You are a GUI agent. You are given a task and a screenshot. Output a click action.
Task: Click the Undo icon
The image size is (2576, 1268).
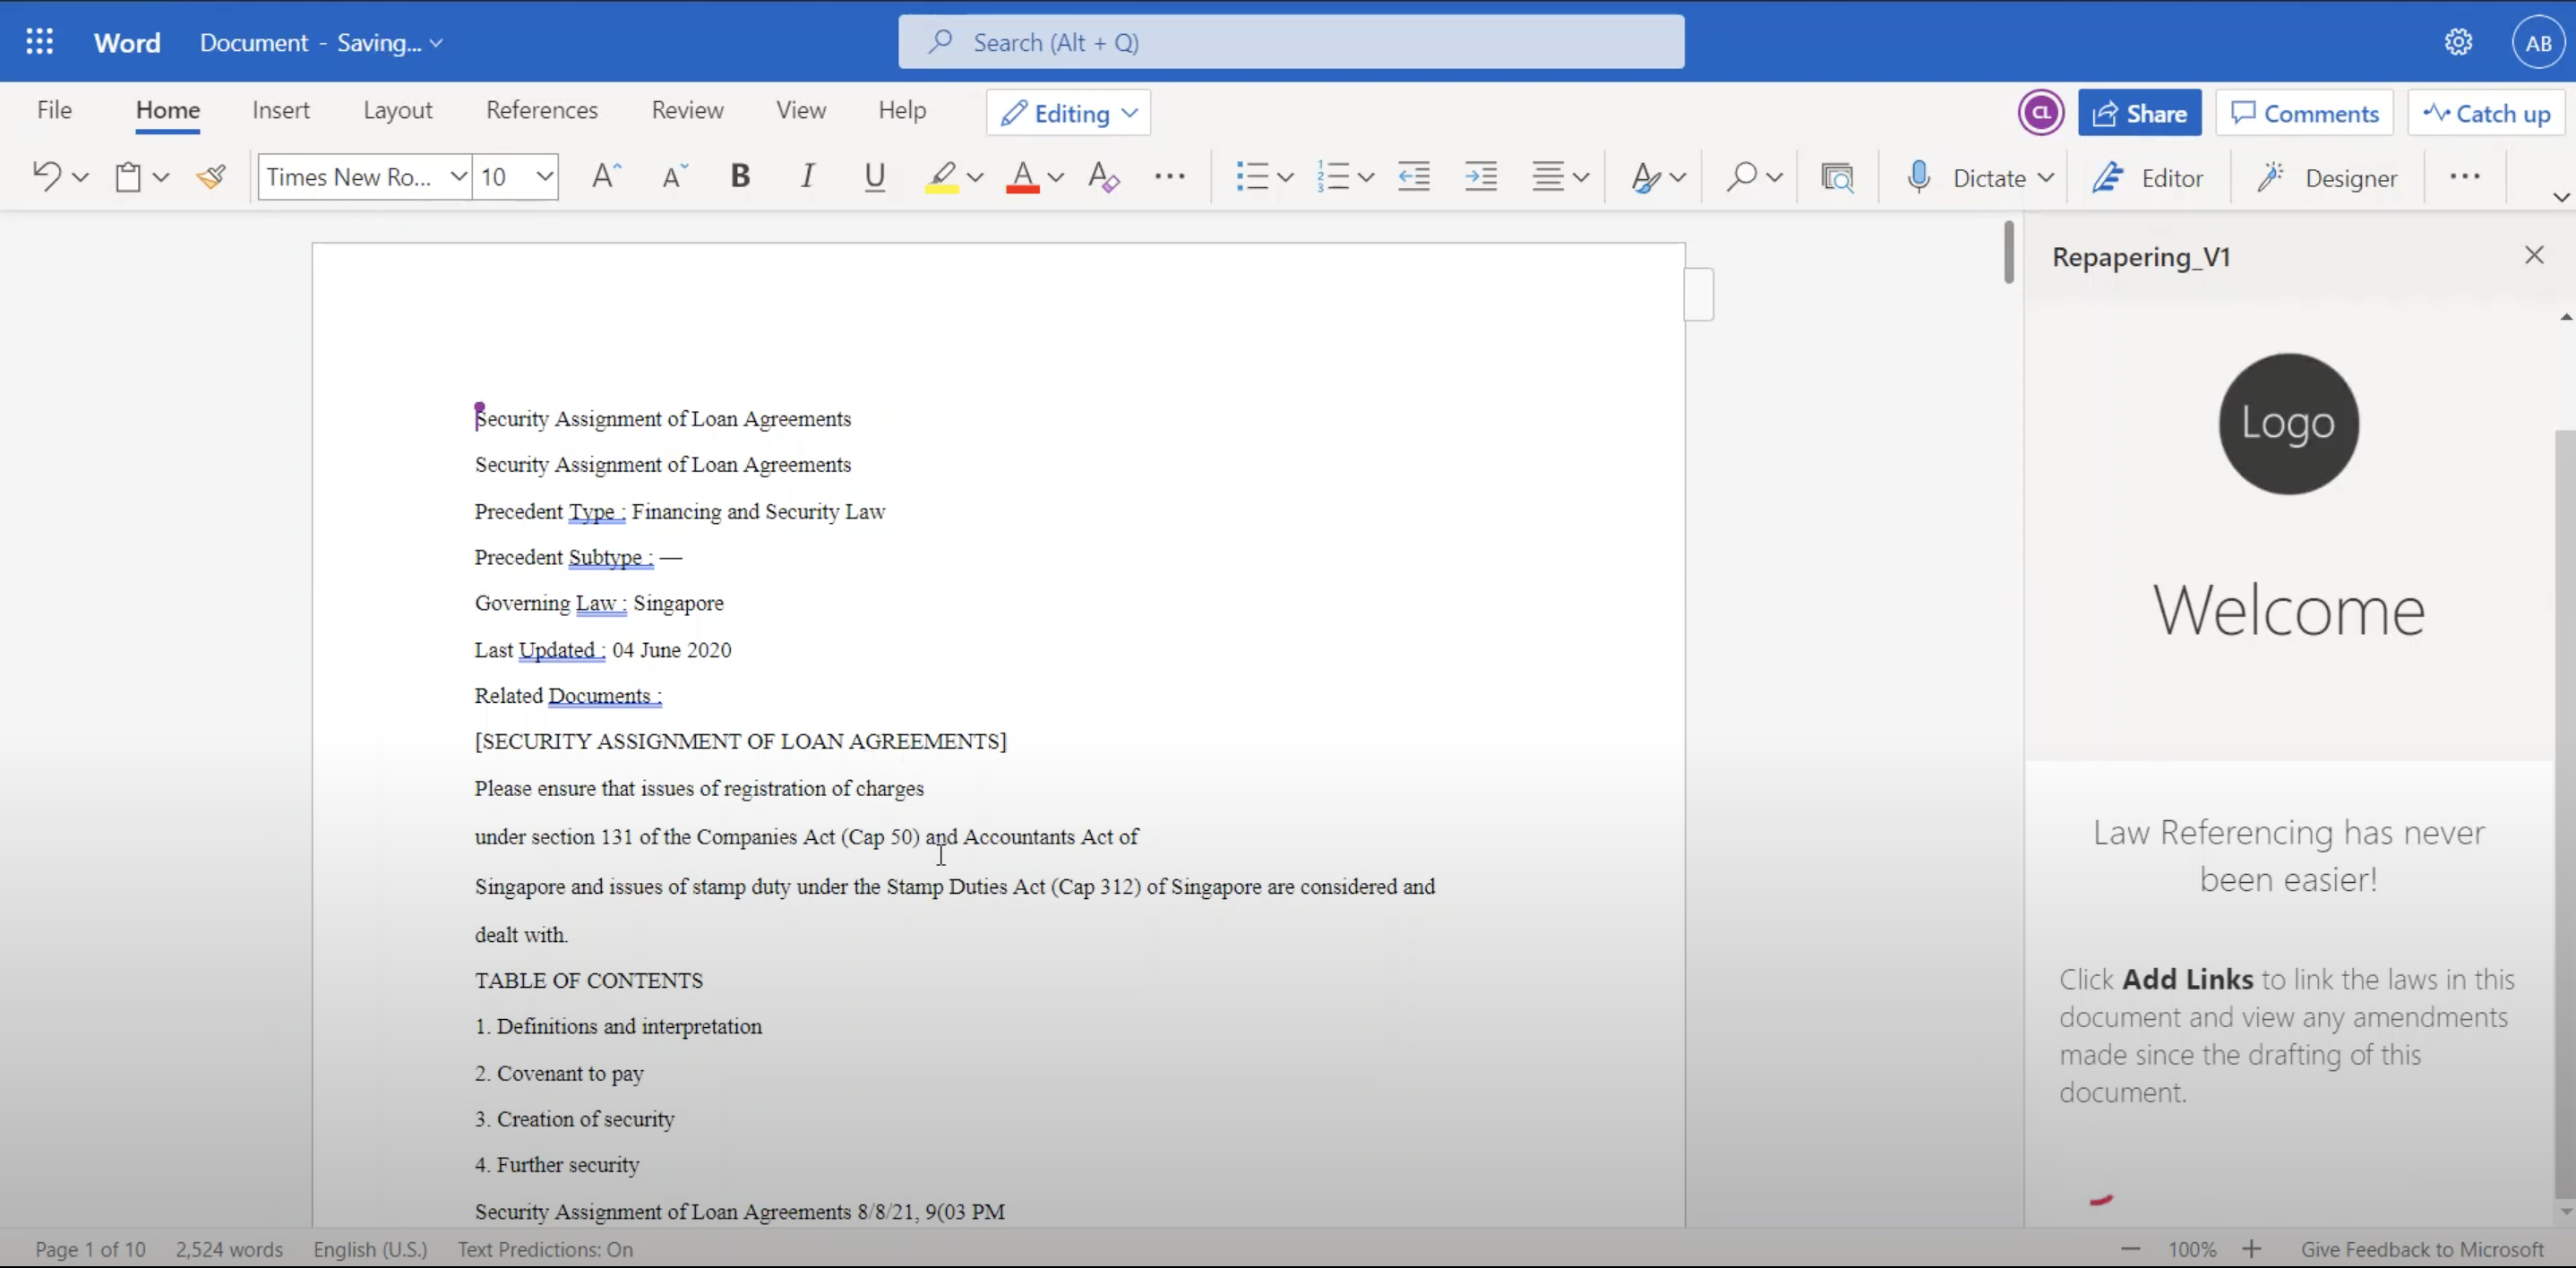point(46,177)
